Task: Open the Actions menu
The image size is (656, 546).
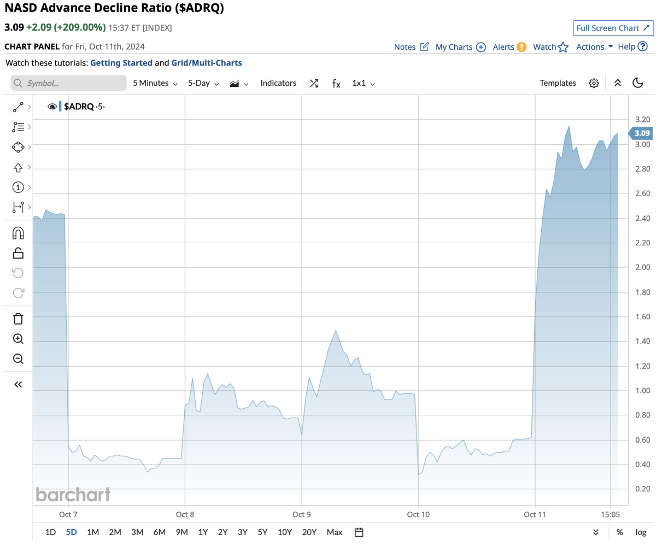Action: tap(594, 47)
